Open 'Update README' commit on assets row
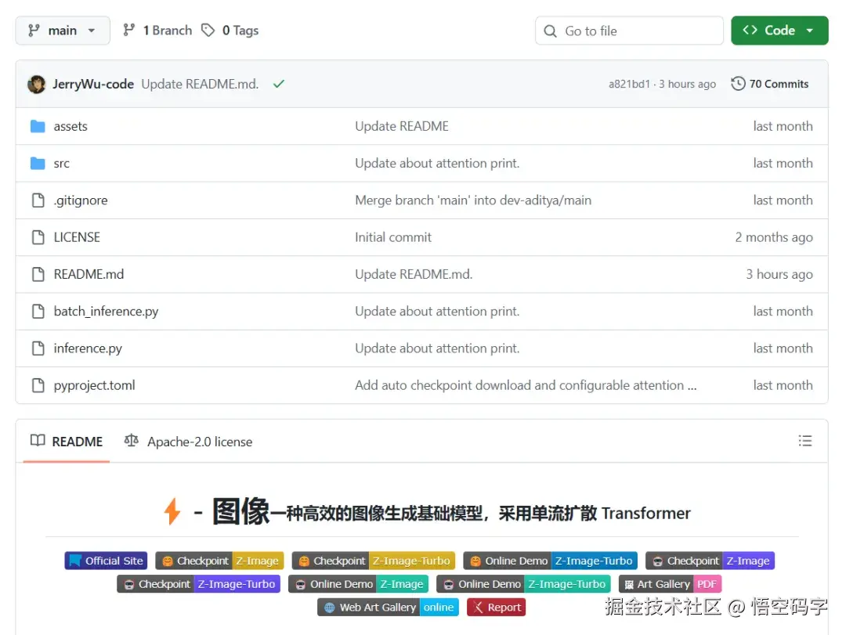The width and height of the screenshot is (846, 635). coord(401,126)
